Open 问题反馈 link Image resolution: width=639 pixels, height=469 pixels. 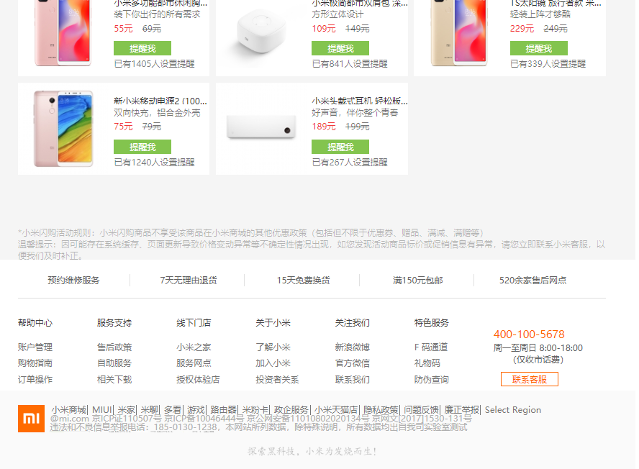click(422, 409)
